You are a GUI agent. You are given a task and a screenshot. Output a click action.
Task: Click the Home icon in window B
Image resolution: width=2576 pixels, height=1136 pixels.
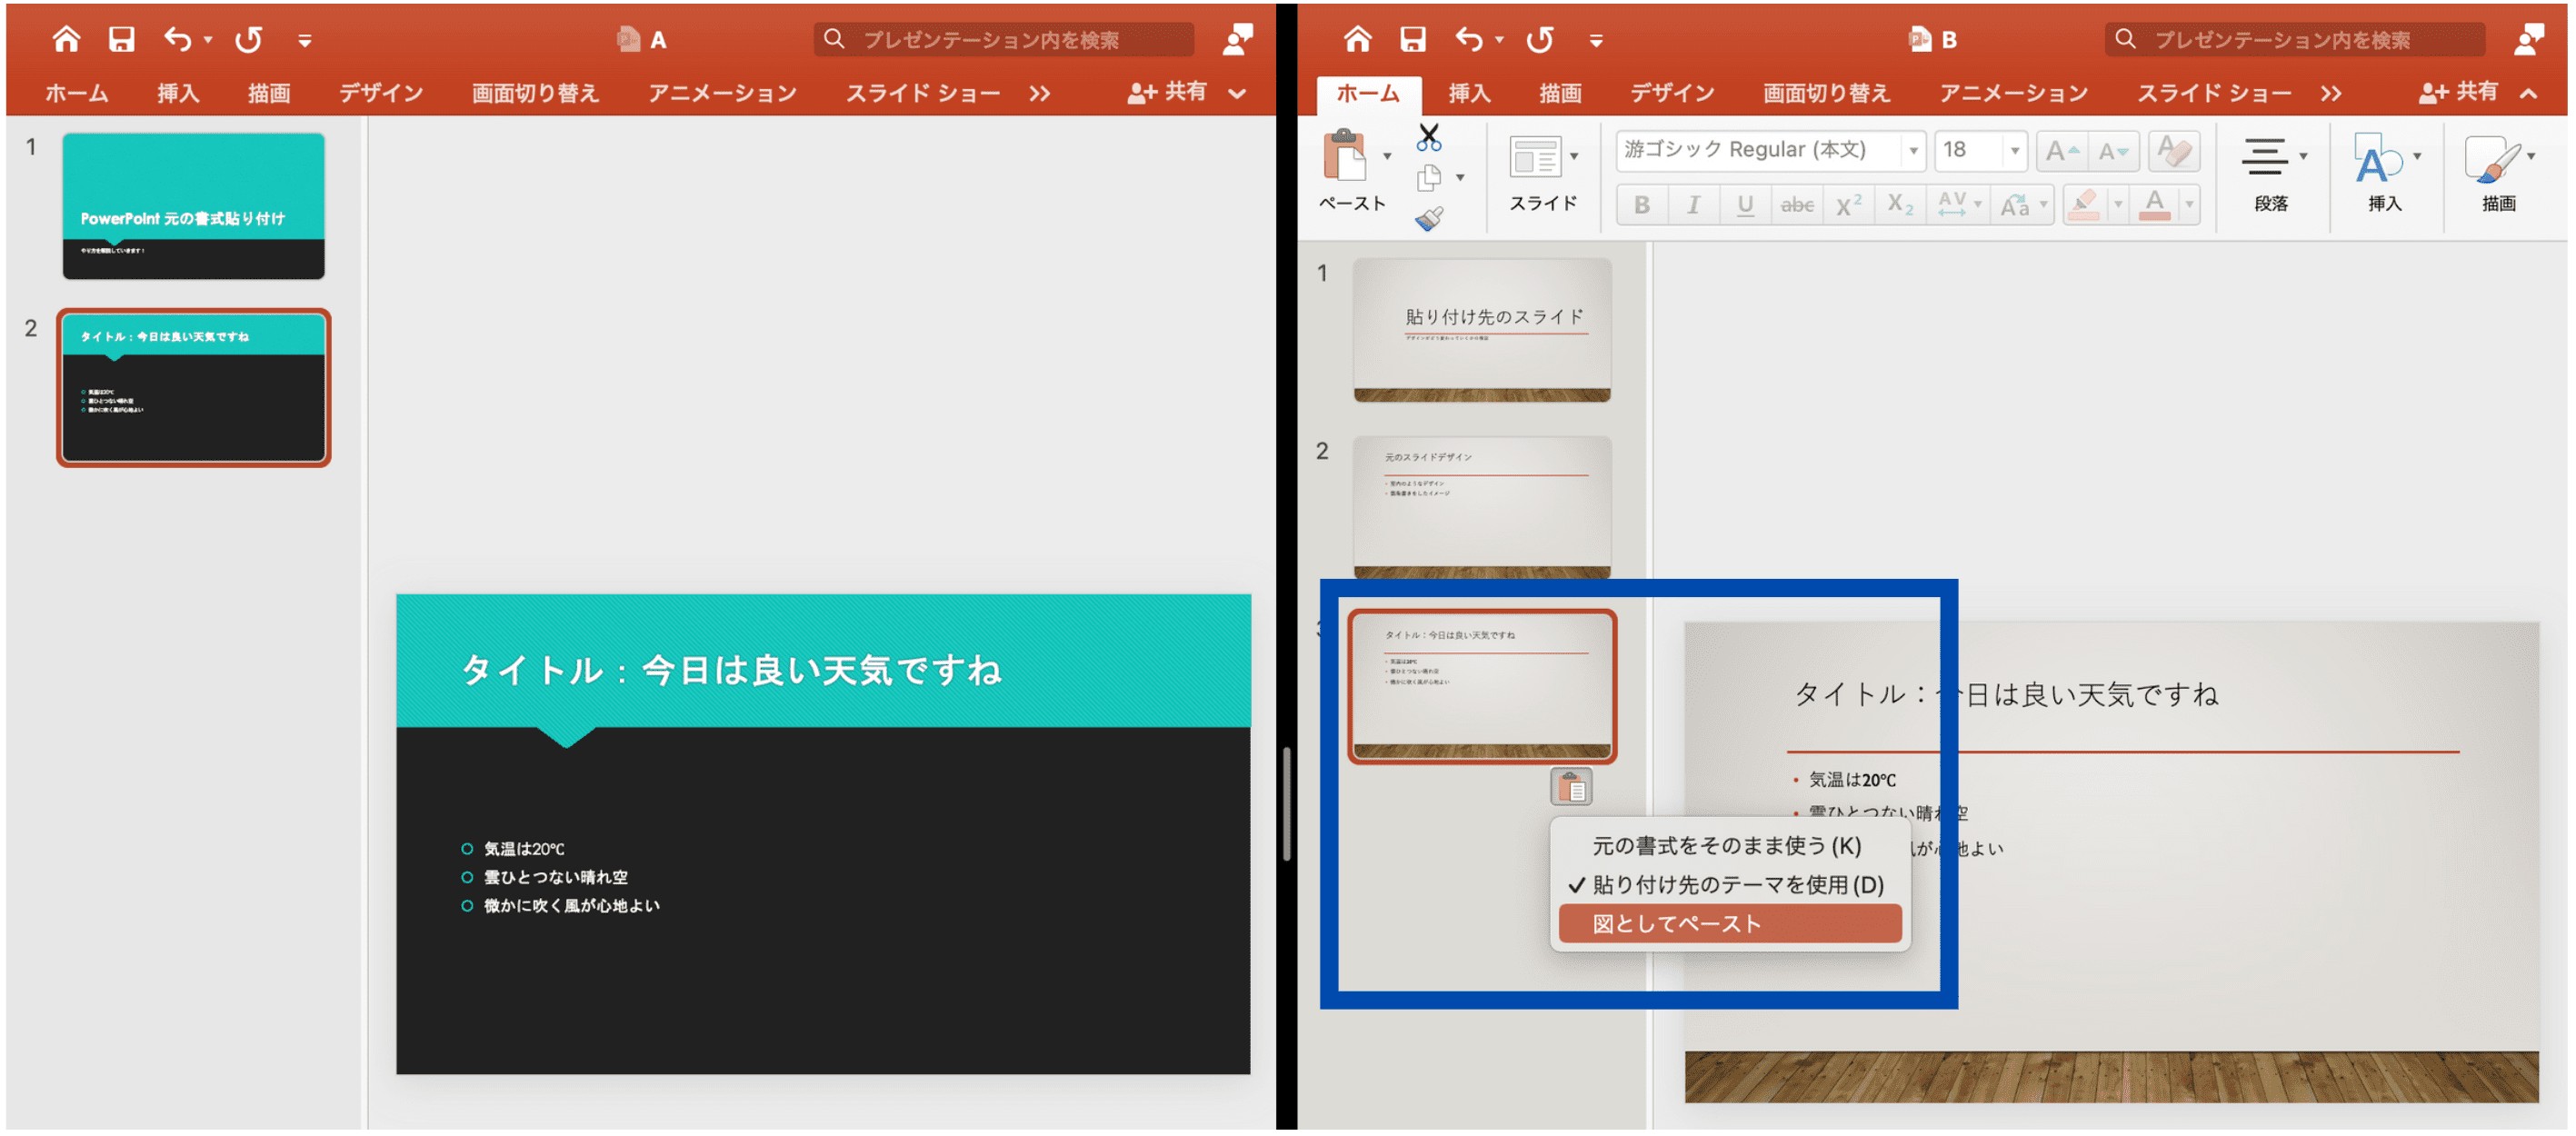click(x=1357, y=39)
